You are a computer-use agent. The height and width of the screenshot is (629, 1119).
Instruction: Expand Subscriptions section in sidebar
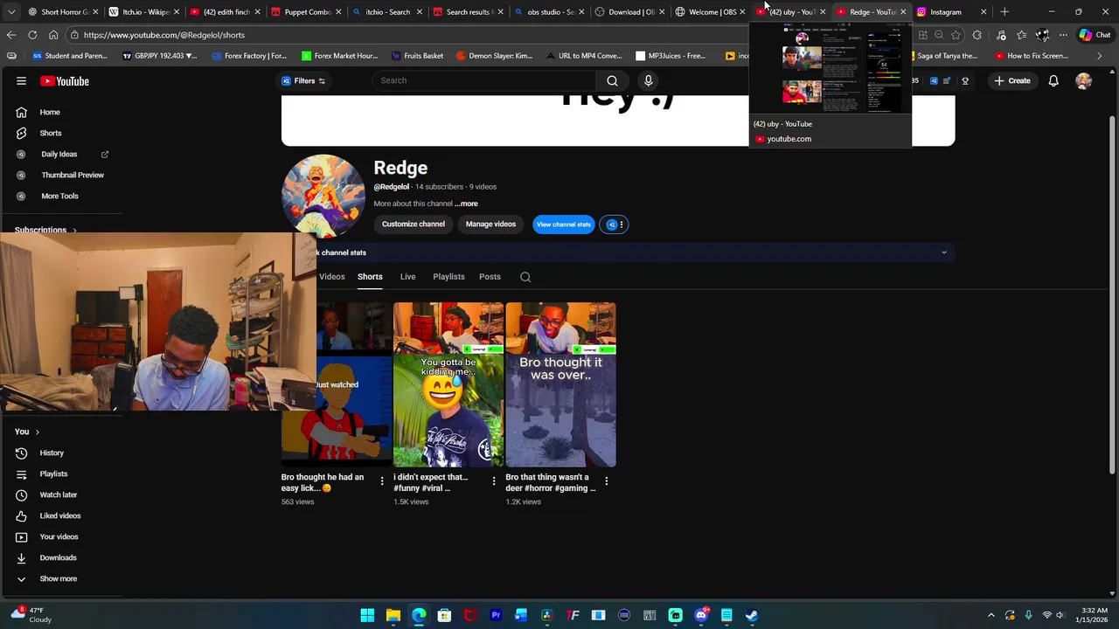(x=45, y=230)
